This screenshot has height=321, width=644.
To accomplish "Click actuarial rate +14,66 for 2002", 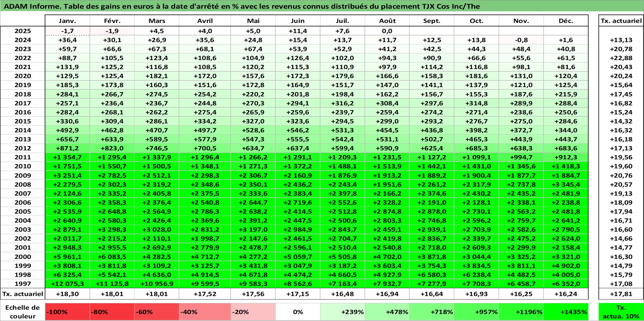I will point(621,239).
